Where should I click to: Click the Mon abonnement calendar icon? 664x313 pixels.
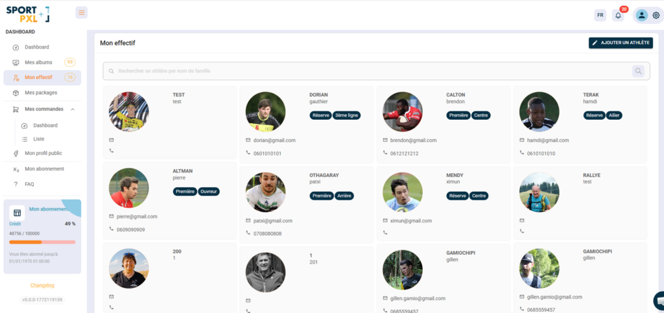click(18, 213)
